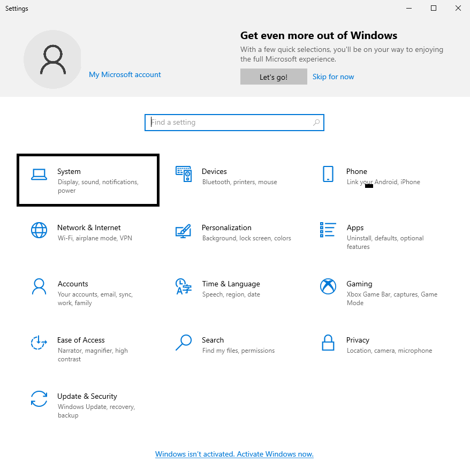Open the Personalization paintbrush icon
Screen dimensions: 470x463
click(x=184, y=231)
